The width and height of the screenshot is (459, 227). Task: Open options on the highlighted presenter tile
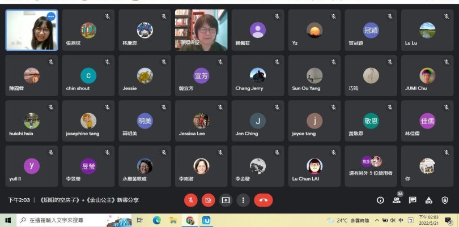(51, 17)
